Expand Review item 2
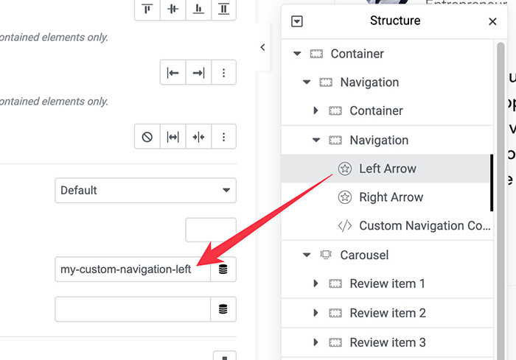The image size is (516, 360). [316, 313]
